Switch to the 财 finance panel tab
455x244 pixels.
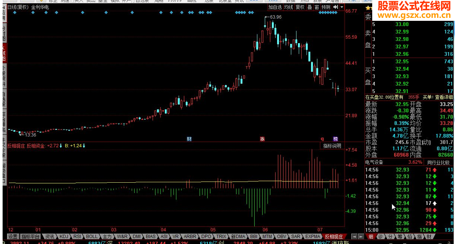pos(429,237)
